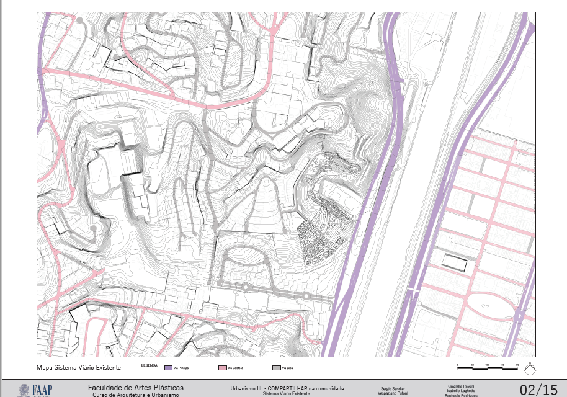Click the pink Via Coletora legend swatch
The width and height of the screenshot is (567, 397).
(221, 368)
